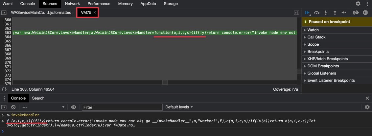Click the console Filter input field
372x136 pixels.
click(x=122, y=107)
